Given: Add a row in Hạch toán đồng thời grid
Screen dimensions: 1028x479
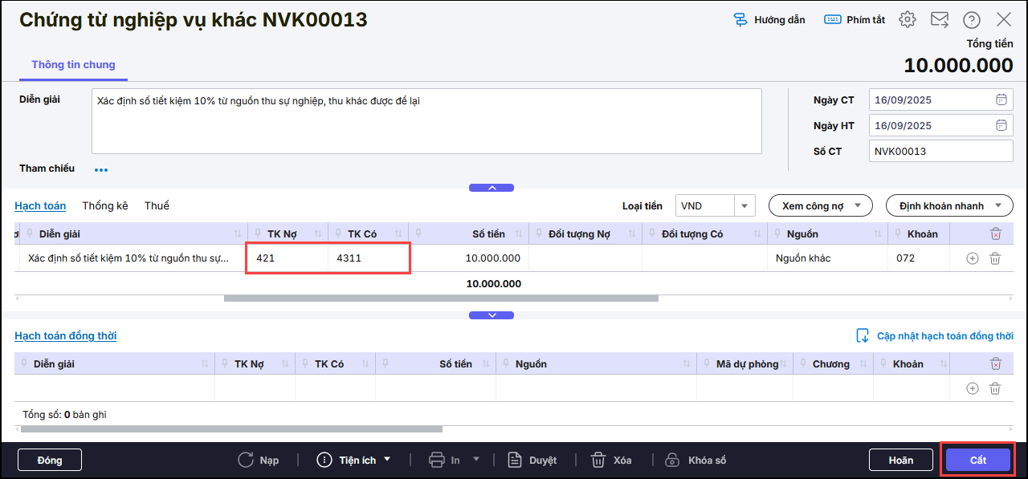Looking at the screenshot, I should click(x=973, y=388).
